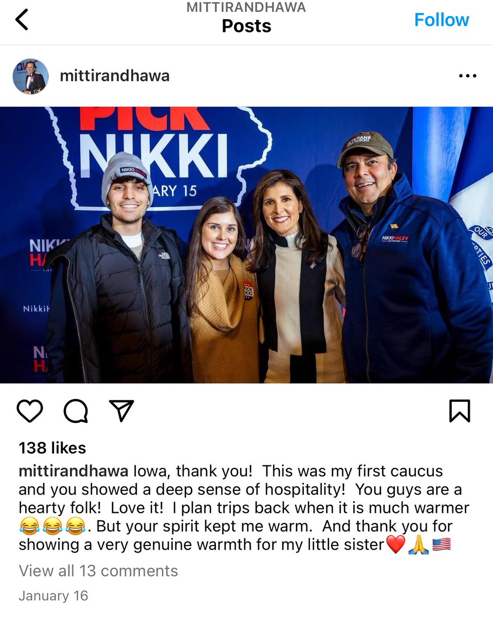Tap the January 16 post date
Viewport: 493px width, 618px height.
53,596
